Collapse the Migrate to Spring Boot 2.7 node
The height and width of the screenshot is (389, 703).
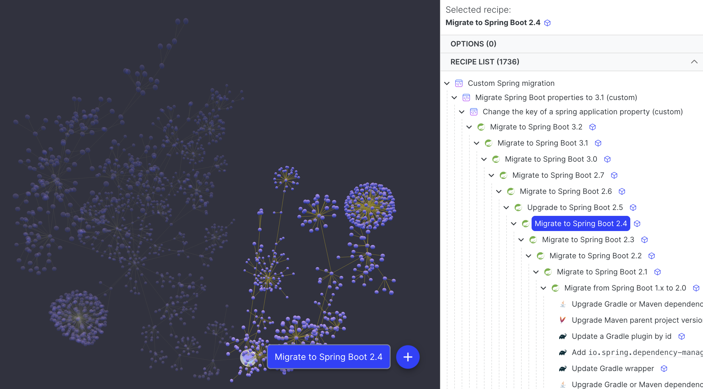pos(491,175)
